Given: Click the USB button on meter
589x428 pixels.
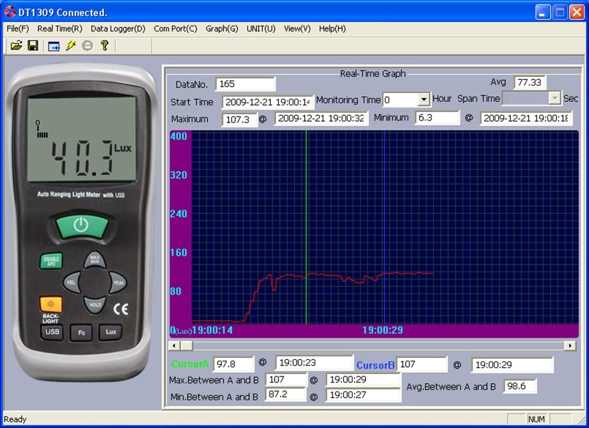Looking at the screenshot, I should coord(52,332).
